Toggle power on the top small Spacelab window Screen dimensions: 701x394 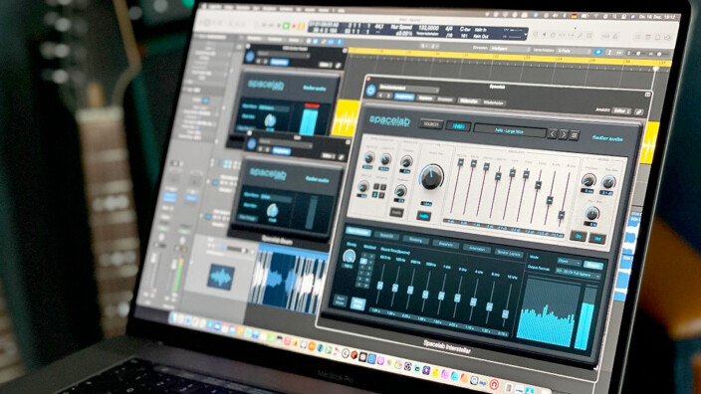[250, 57]
